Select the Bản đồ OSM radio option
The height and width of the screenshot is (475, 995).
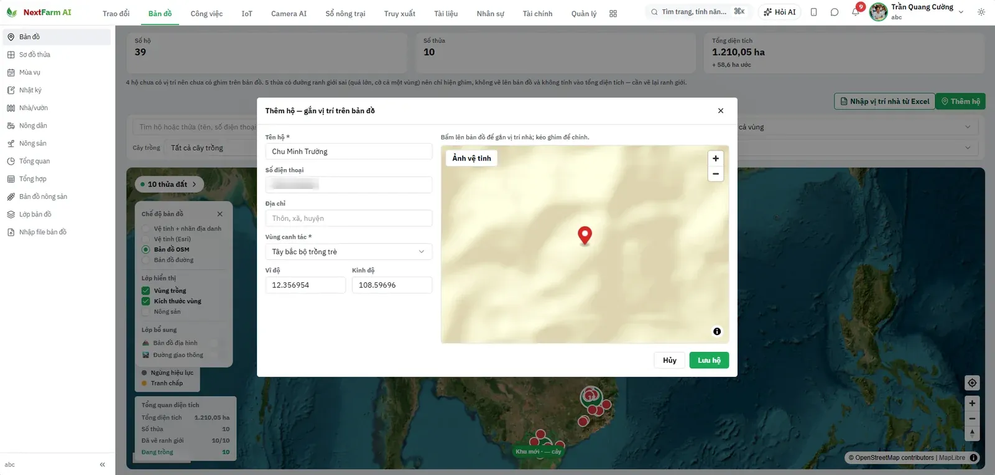(146, 249)
